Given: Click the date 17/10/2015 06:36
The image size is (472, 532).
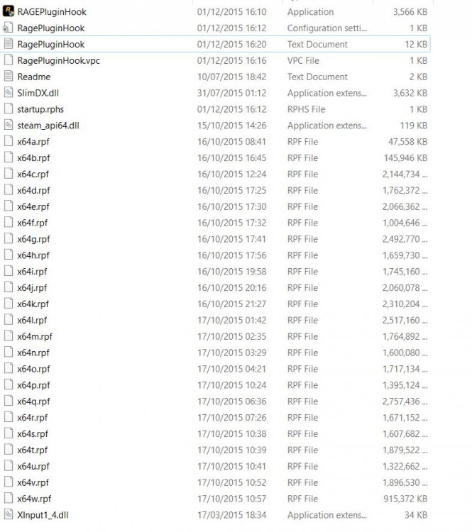Looking at the screenshot, I should [x=231, y=401].
